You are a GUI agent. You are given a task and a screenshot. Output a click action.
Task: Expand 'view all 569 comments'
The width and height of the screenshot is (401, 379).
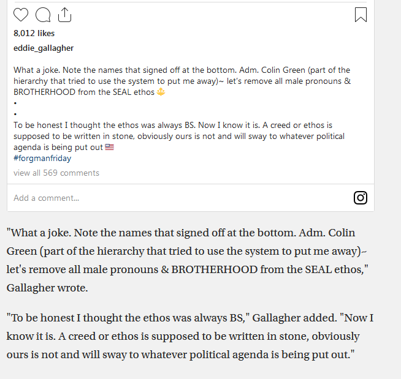pyautogui.click(x=56, y=173)
